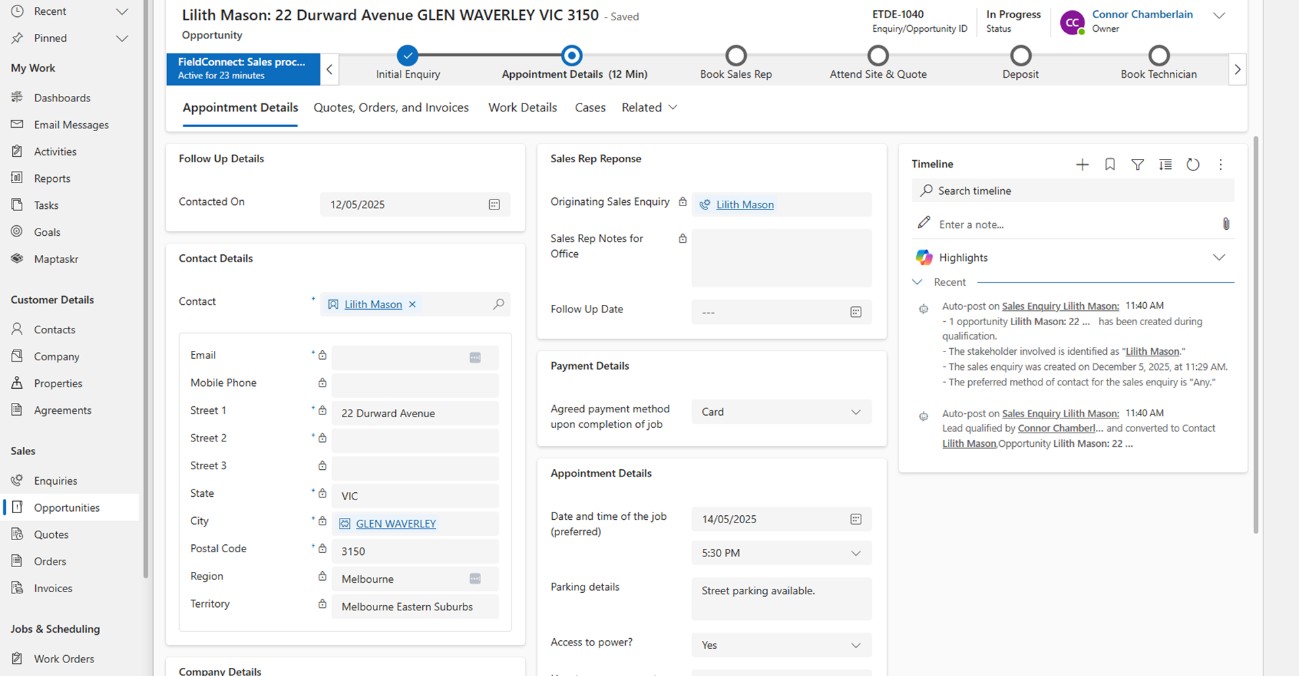1299x676 pixels.
Task: Open Contacts under Customer Details
Action: click(x=54, y=330)
